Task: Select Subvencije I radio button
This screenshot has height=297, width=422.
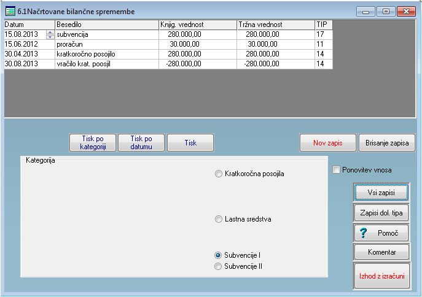Action: pyautogui.click(x=219, y=255)
